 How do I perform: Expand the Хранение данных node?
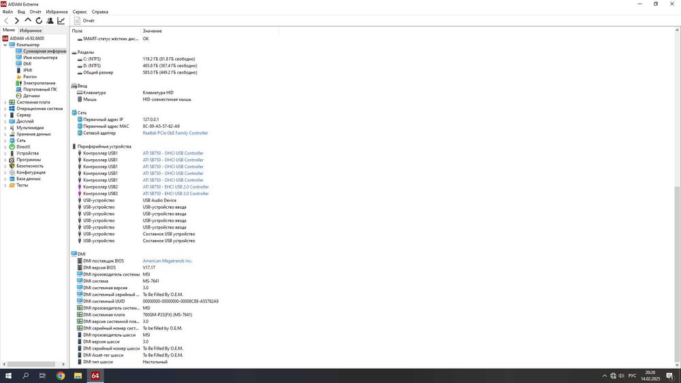(5, 134)
